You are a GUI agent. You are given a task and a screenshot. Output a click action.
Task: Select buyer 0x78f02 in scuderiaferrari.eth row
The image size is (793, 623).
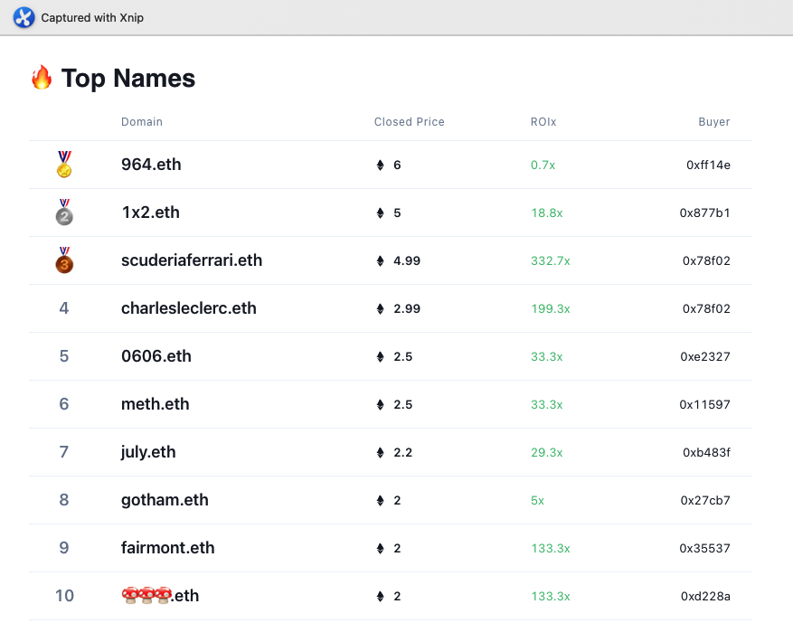pyautogui.click(x=706, y=261)
